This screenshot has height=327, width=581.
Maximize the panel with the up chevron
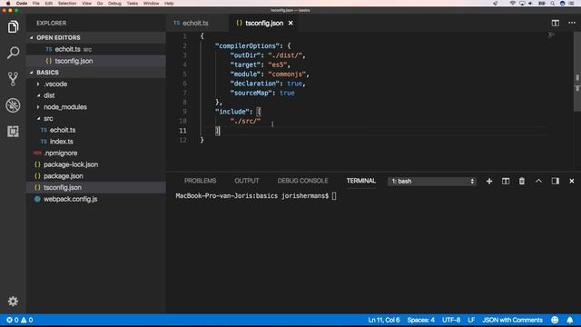[x=538, y=181]
